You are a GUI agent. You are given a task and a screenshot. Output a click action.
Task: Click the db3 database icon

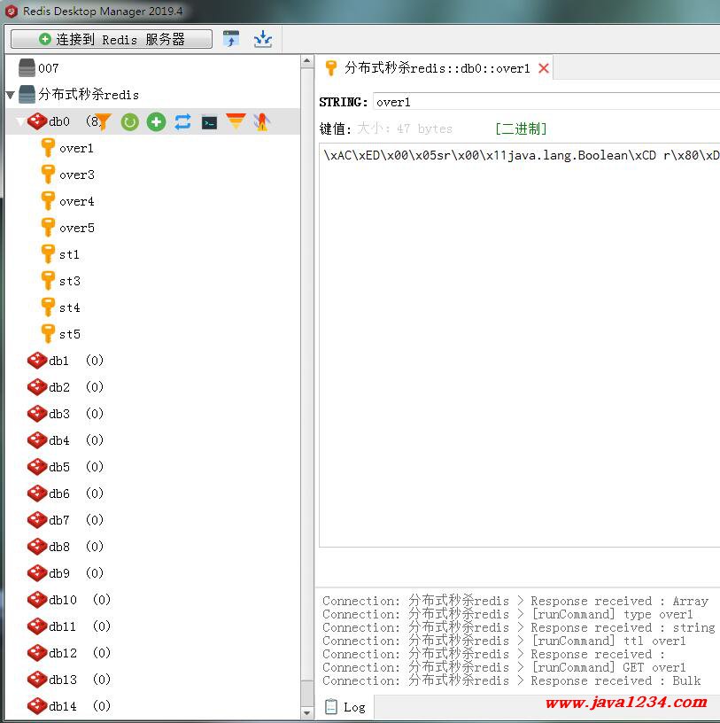click(37, 414)
